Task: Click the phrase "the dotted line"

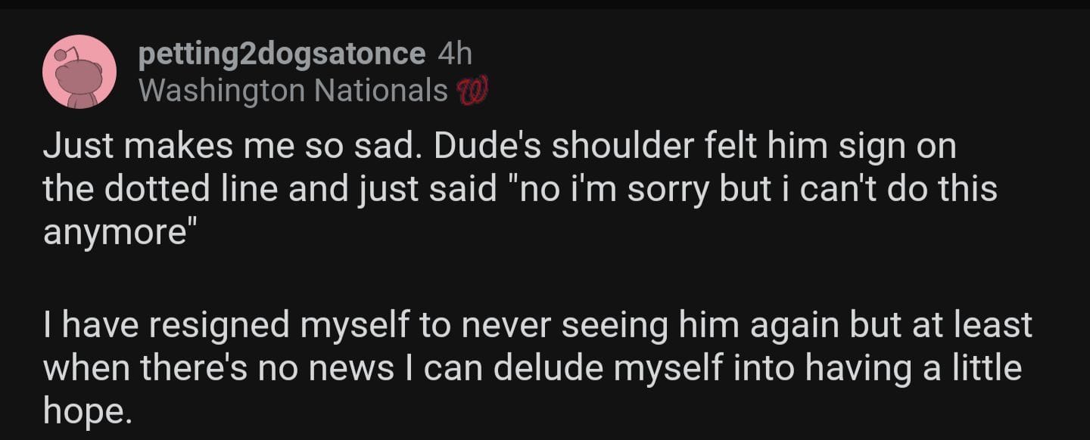Action: pos(142,189)
